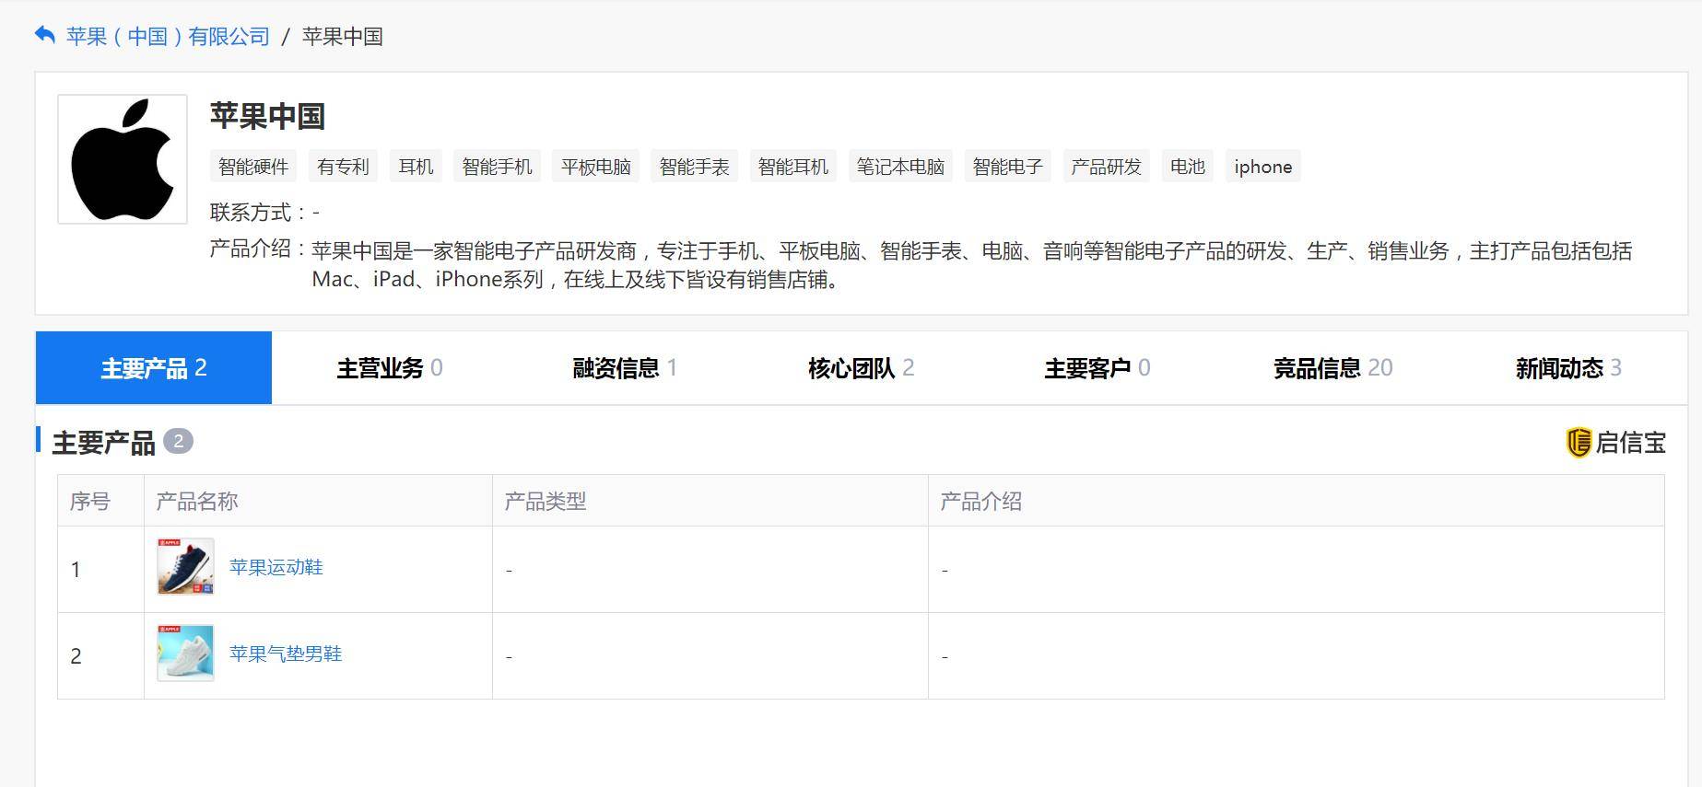Select the 笔记本电脑 tag
Screen dimensions: 1702x787
[x=900, y=167]
